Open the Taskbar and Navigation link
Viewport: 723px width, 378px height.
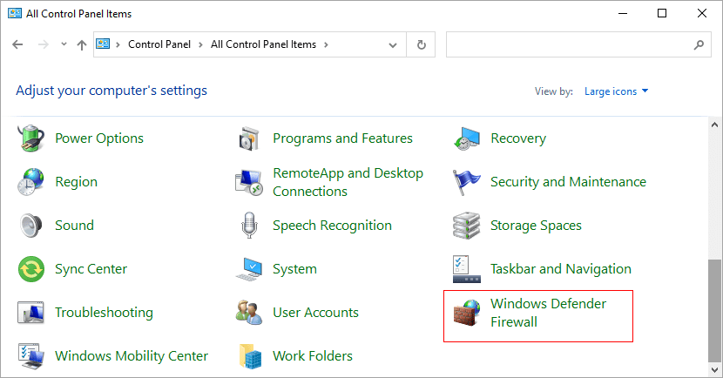(x=561, y=269)
